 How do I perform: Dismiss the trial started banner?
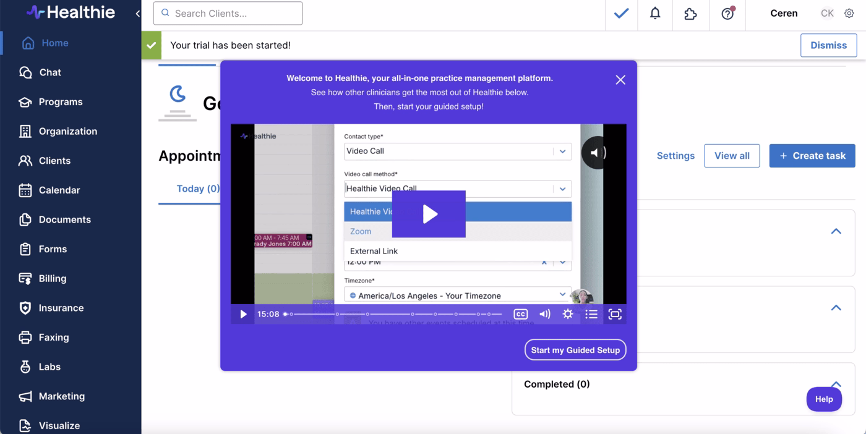pyautogui.click(x=828, y=45)
